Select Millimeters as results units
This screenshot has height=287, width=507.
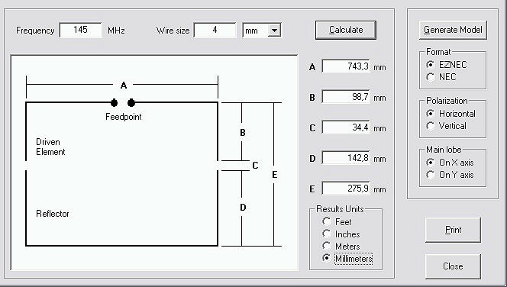[x=347, y=259]
